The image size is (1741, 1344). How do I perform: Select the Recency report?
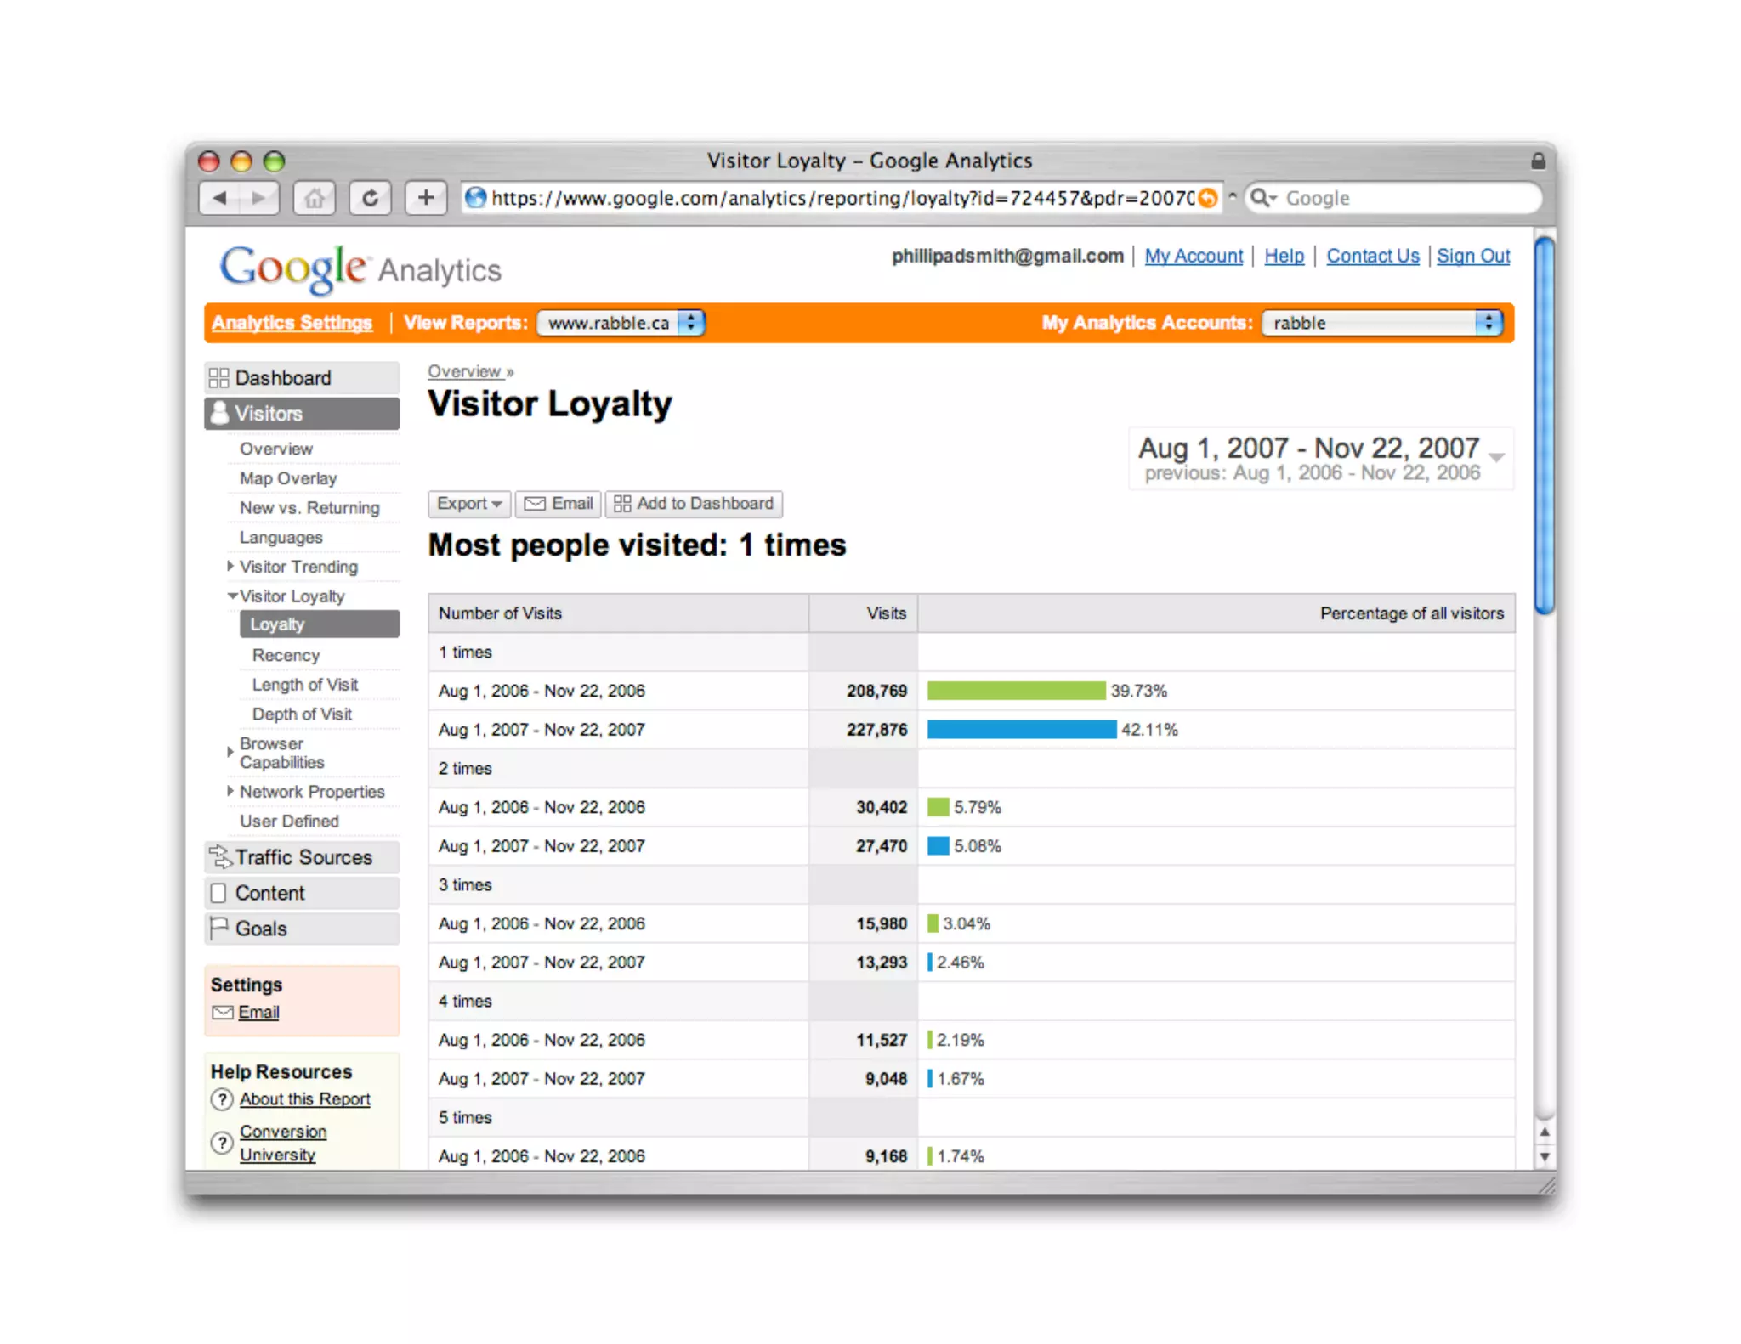(x=286, y=655)
